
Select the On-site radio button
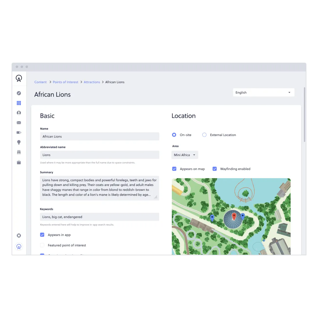[x=174, y=135]
